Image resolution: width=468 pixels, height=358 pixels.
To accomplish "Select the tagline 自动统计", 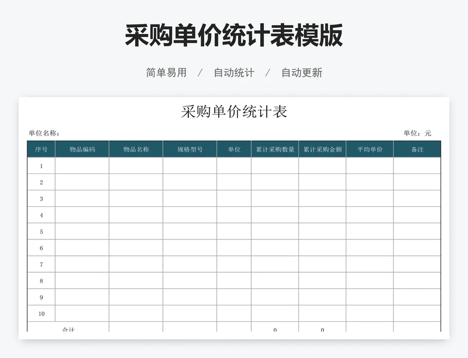I will point(234,72).
